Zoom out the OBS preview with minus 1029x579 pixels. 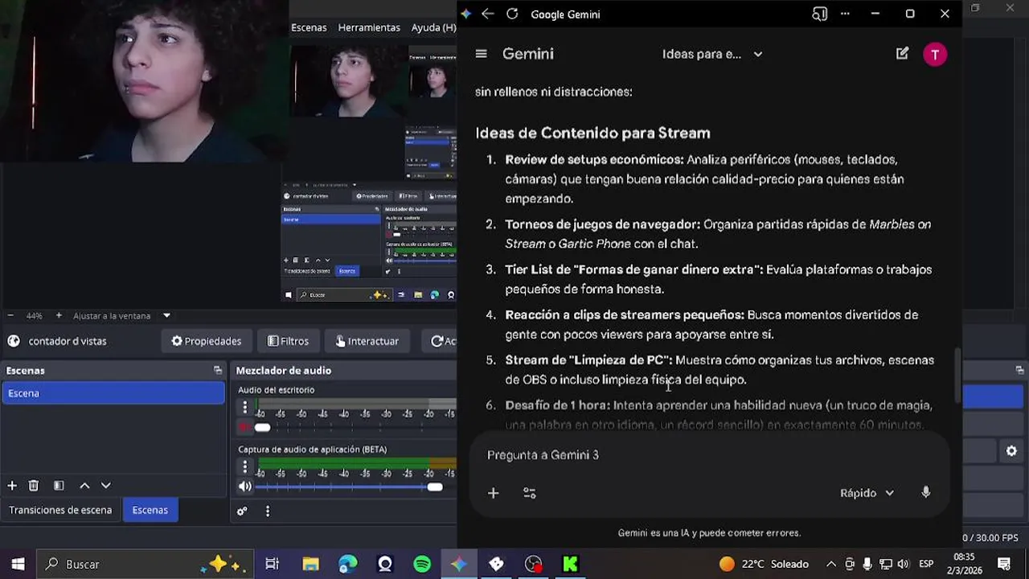(10, 315)
